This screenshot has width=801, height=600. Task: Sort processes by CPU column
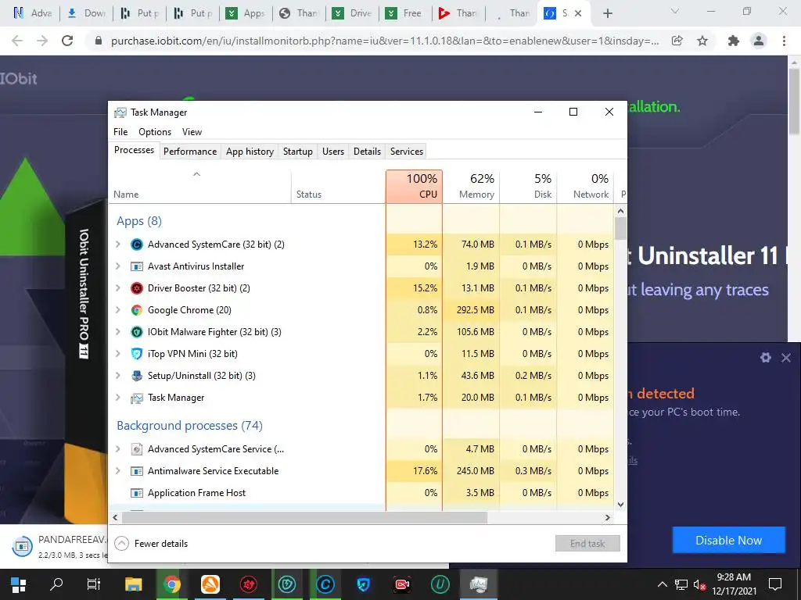tap(414, 186)
